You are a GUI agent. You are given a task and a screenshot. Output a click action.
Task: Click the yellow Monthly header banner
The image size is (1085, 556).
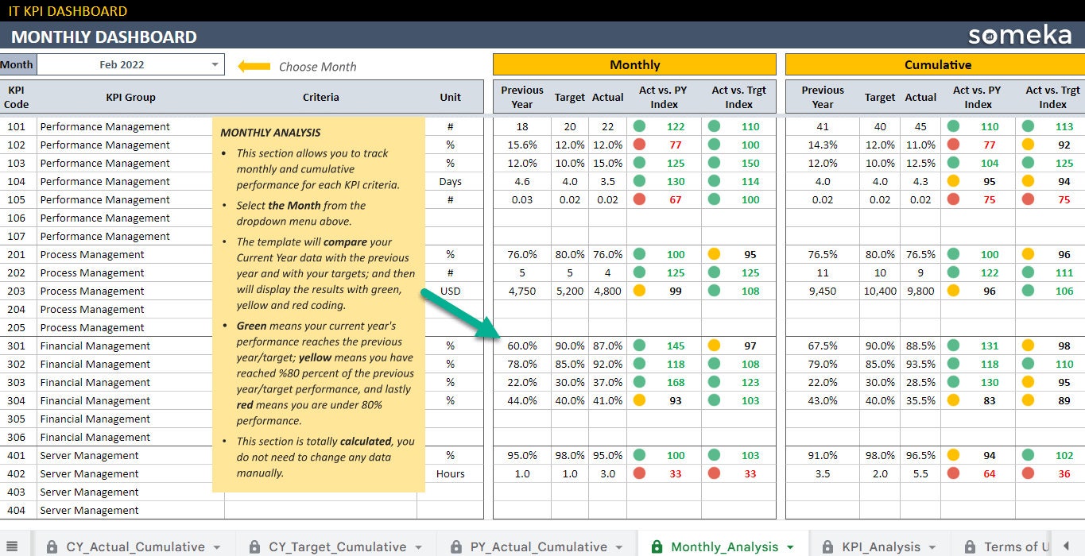click(634, 64)
